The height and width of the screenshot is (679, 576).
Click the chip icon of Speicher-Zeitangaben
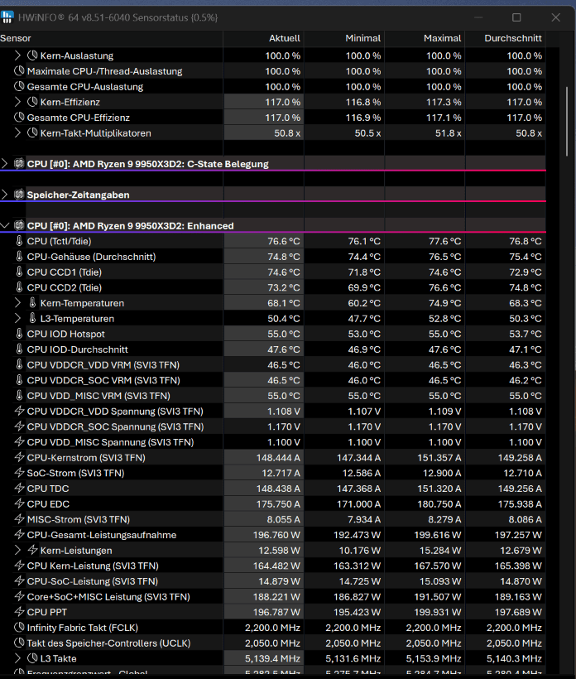coord(18,195)
